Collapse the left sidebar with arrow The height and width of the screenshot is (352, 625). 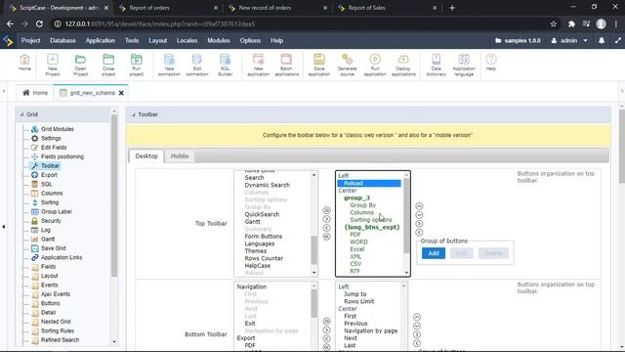[x=4, y=226]
